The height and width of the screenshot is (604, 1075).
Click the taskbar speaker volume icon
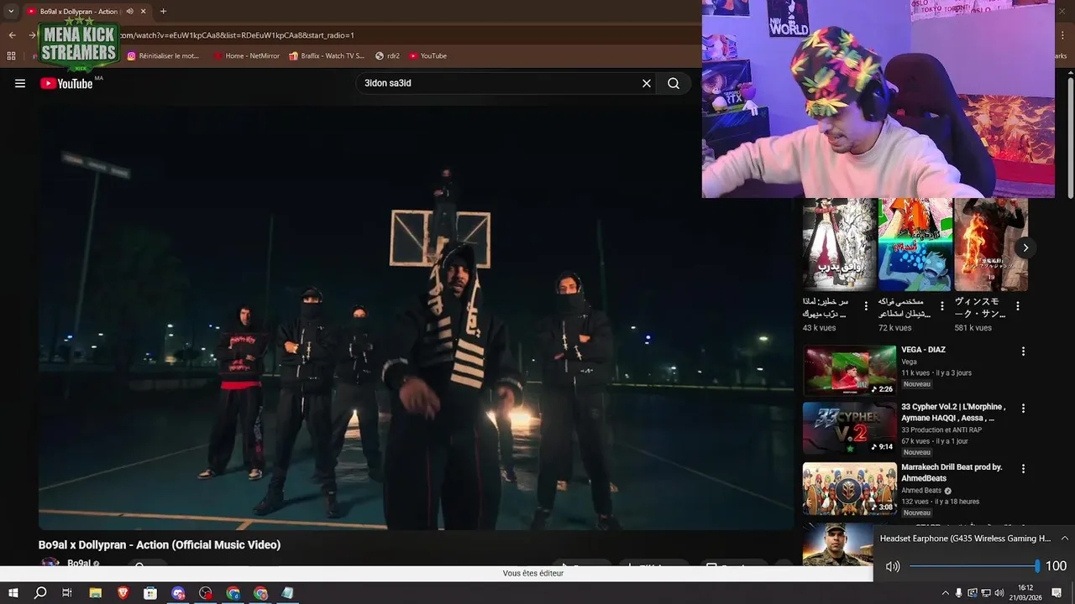(x=999, y=593)
